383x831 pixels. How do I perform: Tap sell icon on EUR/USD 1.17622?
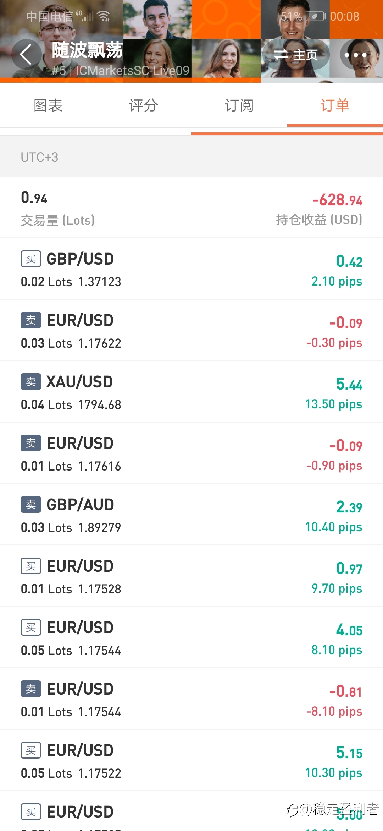pyautogui.click(x=31, y=320)
